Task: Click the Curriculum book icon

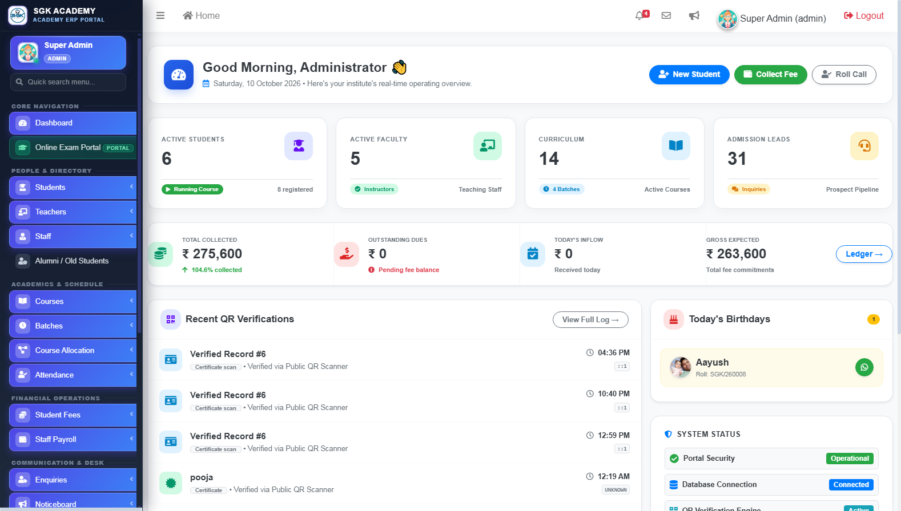Action: [676, 146]
